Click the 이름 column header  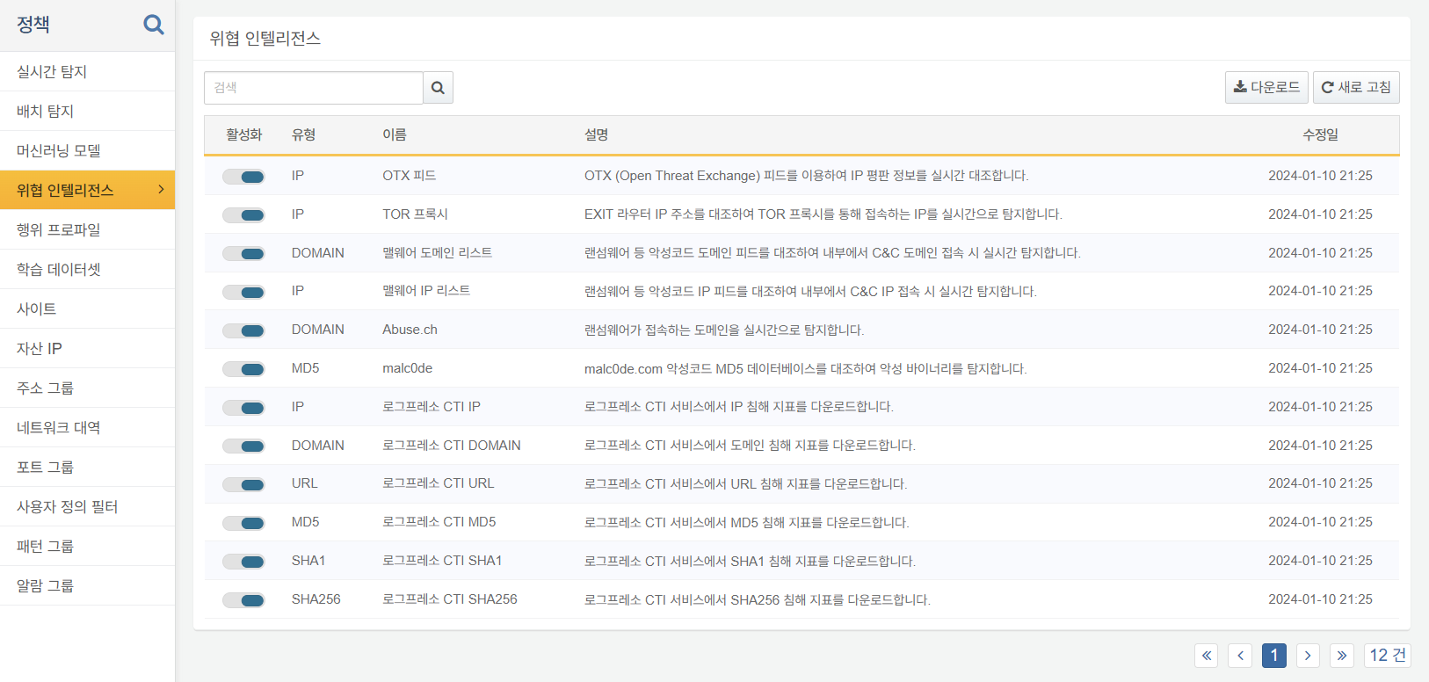(395, 134)
